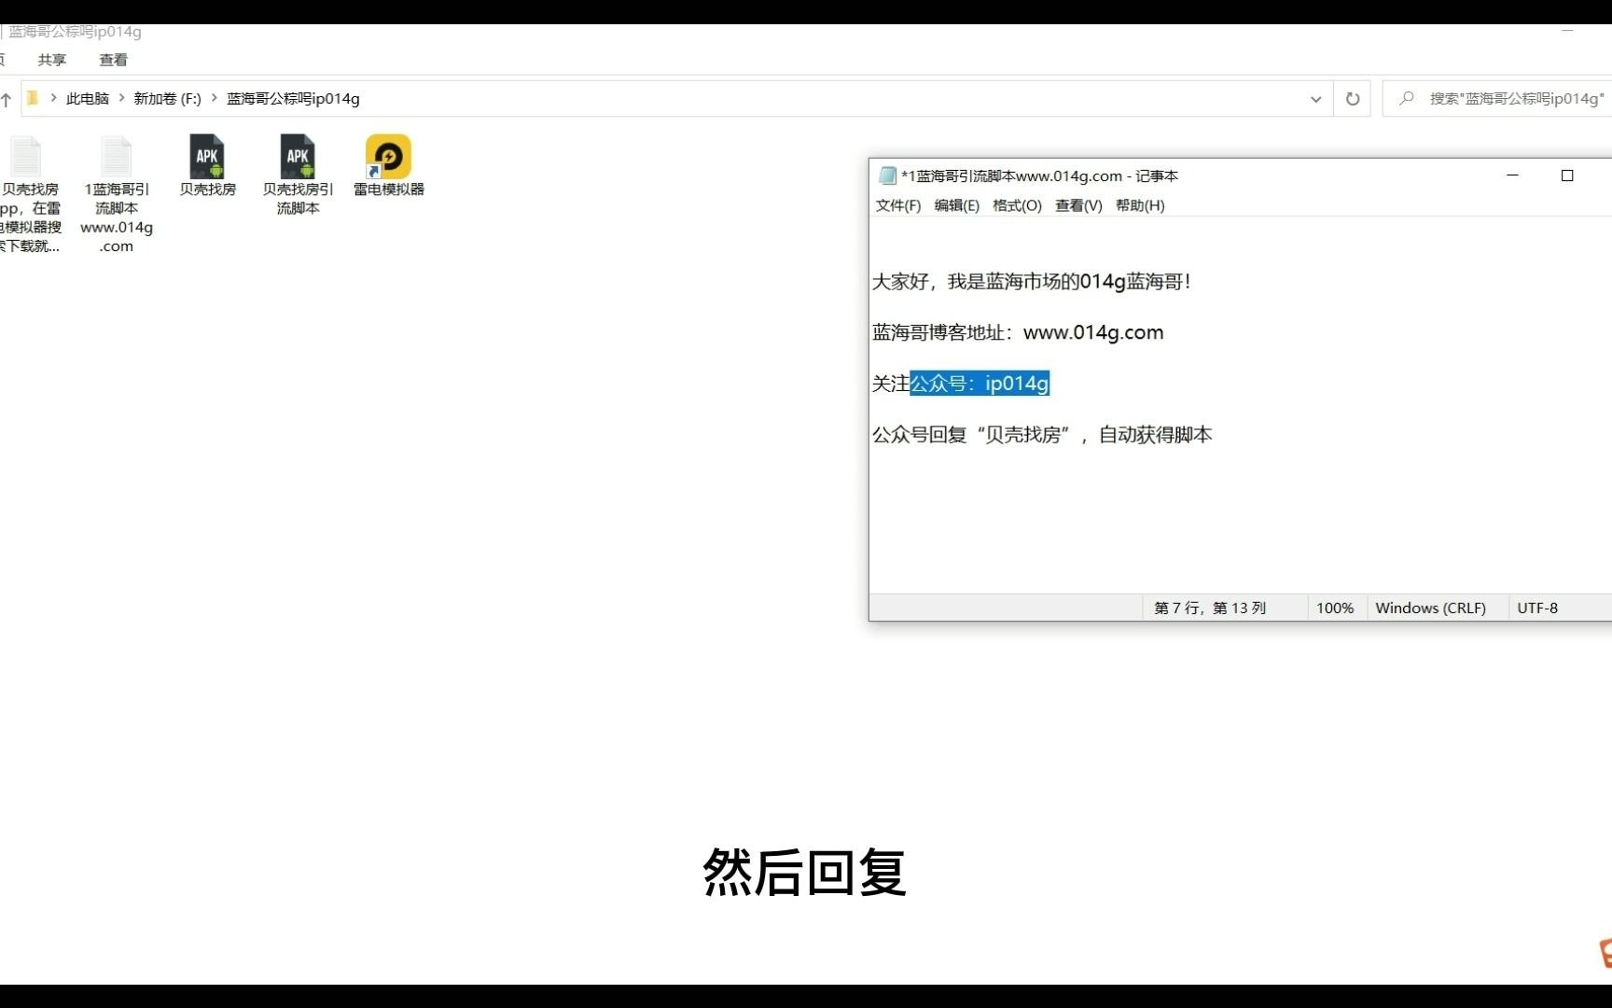Go to 此电脑 in breadcrumb path
This screenshot has width=1612, height=1008.
(88, 98)
